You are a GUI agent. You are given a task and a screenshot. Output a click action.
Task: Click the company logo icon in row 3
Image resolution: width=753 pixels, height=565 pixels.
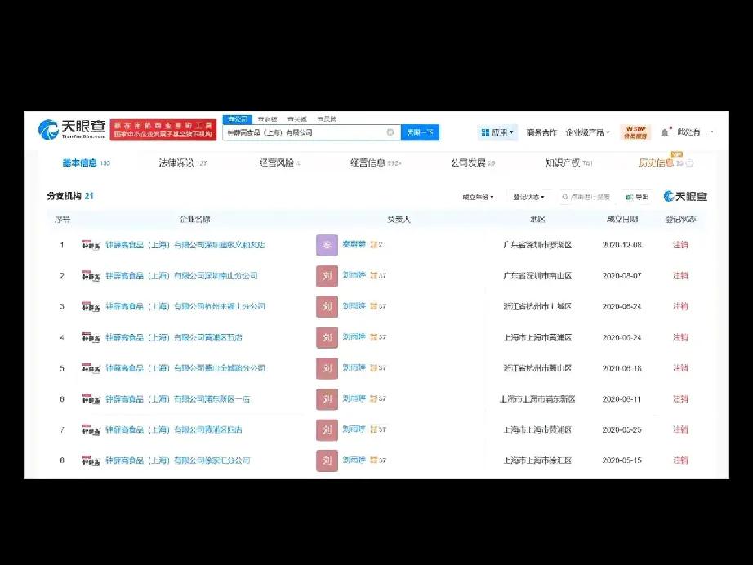(91, 306)
